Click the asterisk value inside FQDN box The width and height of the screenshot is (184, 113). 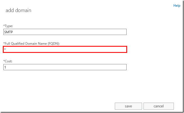point(5,50)
